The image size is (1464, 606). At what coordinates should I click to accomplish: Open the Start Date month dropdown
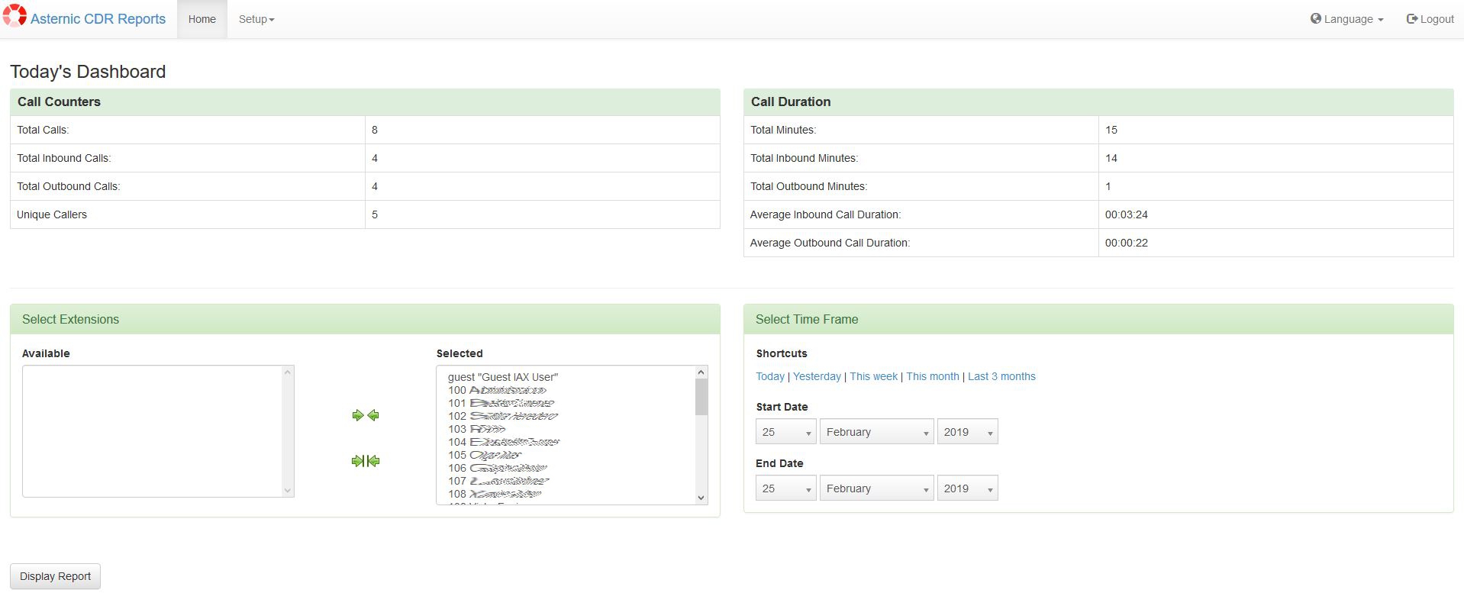click(876, 432)
